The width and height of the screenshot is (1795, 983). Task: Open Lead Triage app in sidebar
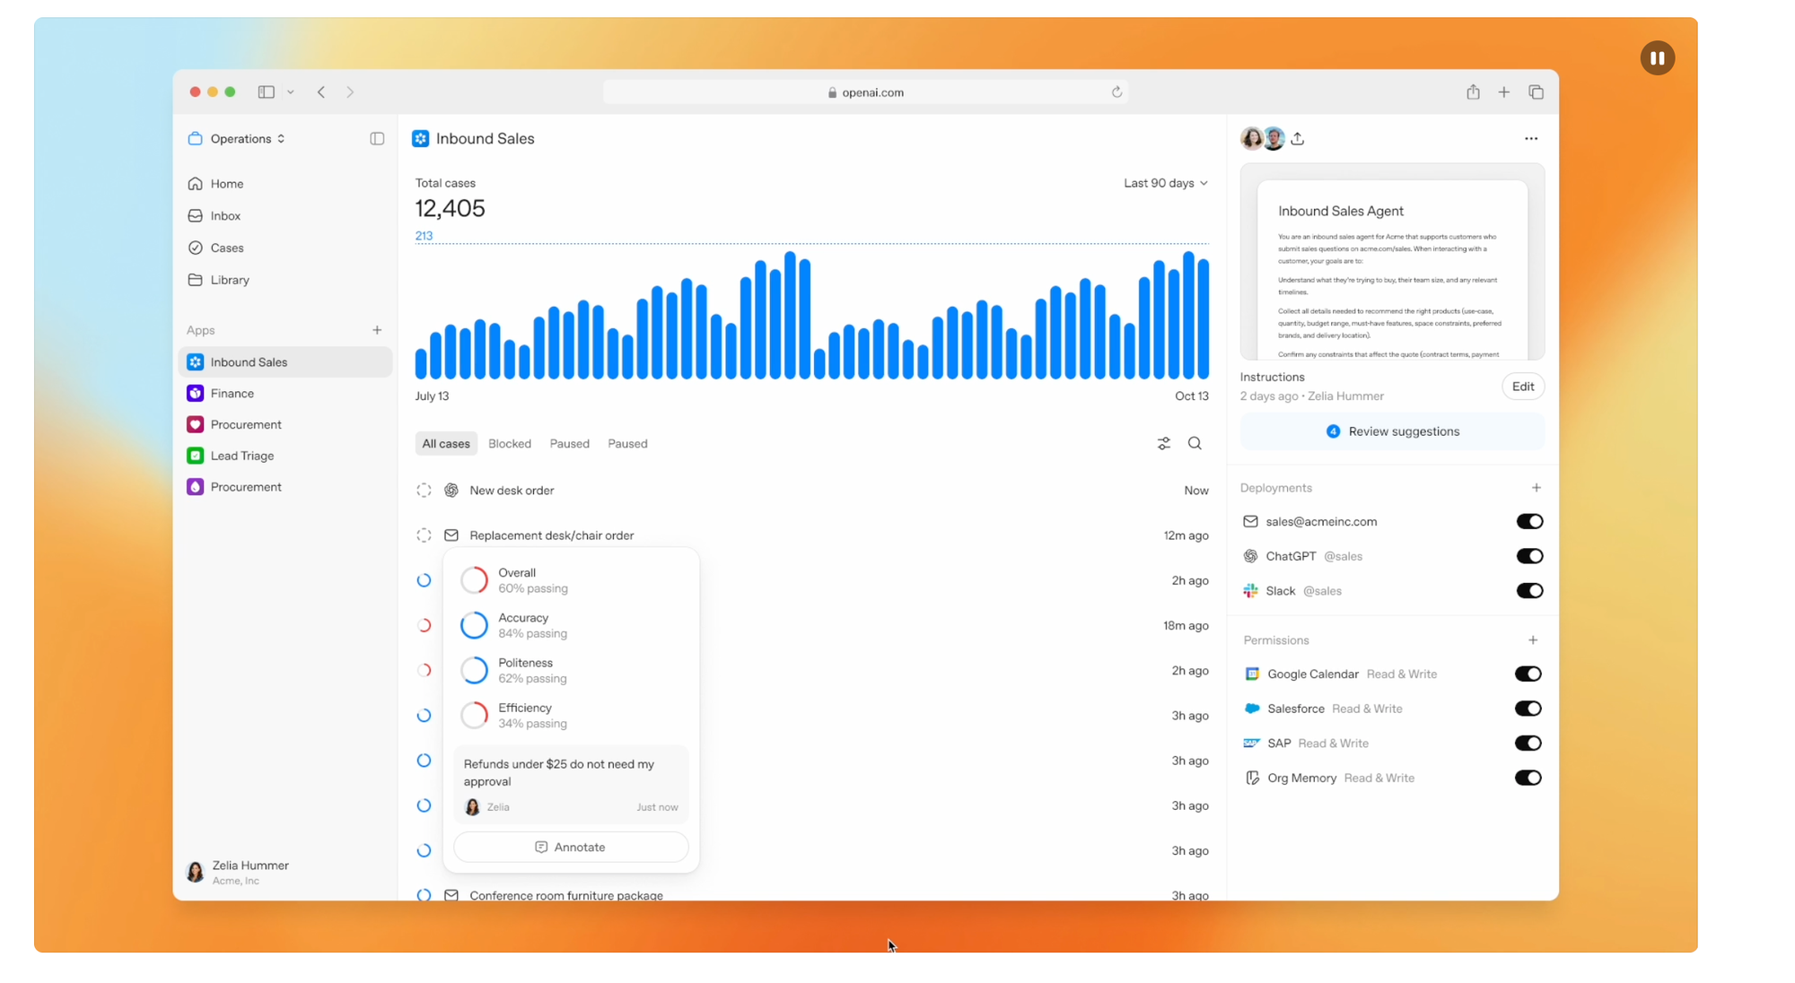[241, 456]
